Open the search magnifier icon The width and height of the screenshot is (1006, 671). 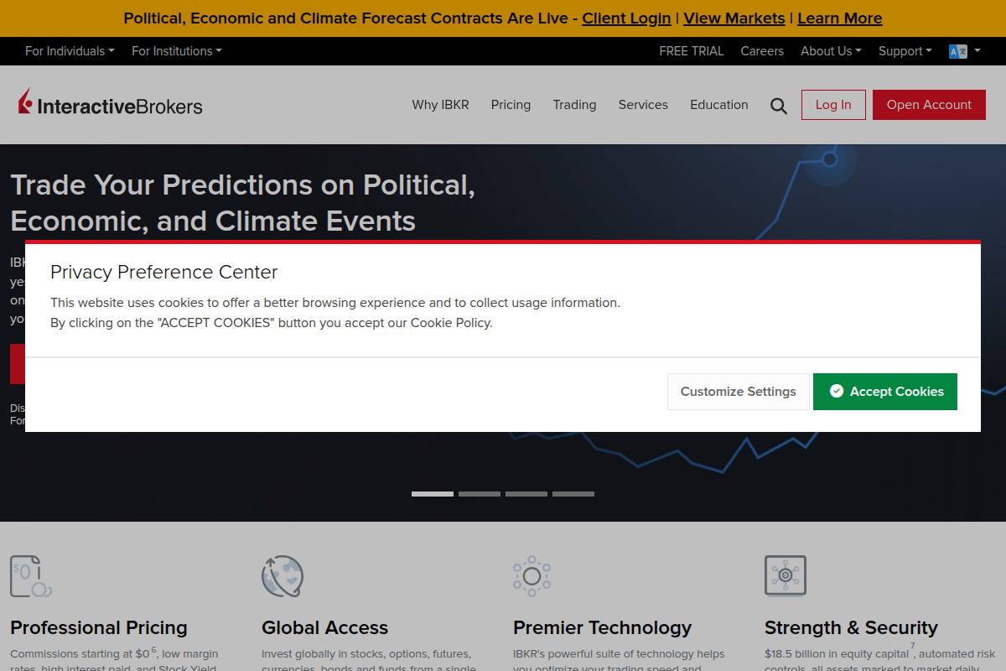(779, 106)
